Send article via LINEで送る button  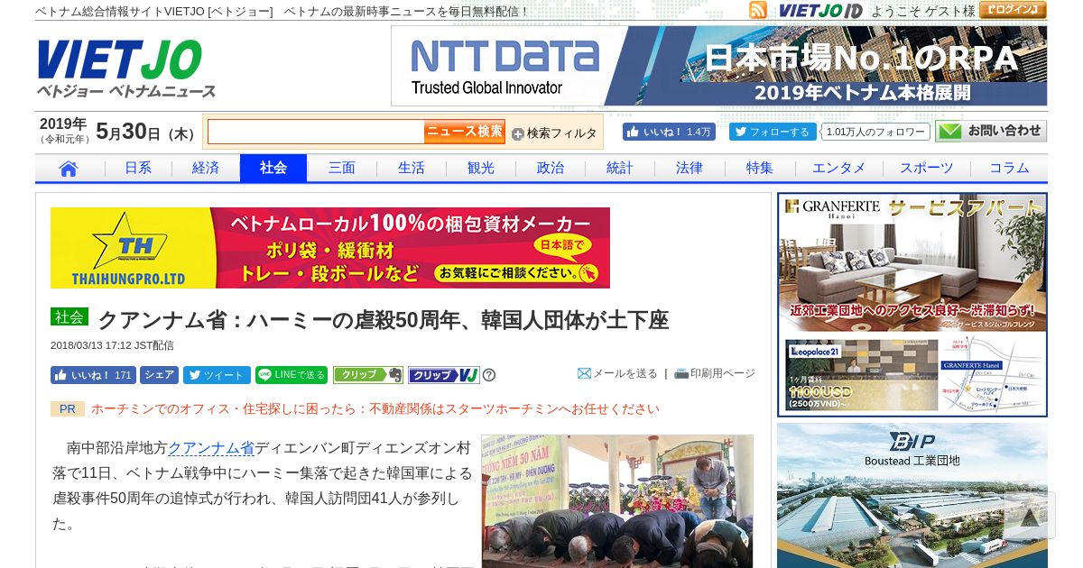point(292,375)
